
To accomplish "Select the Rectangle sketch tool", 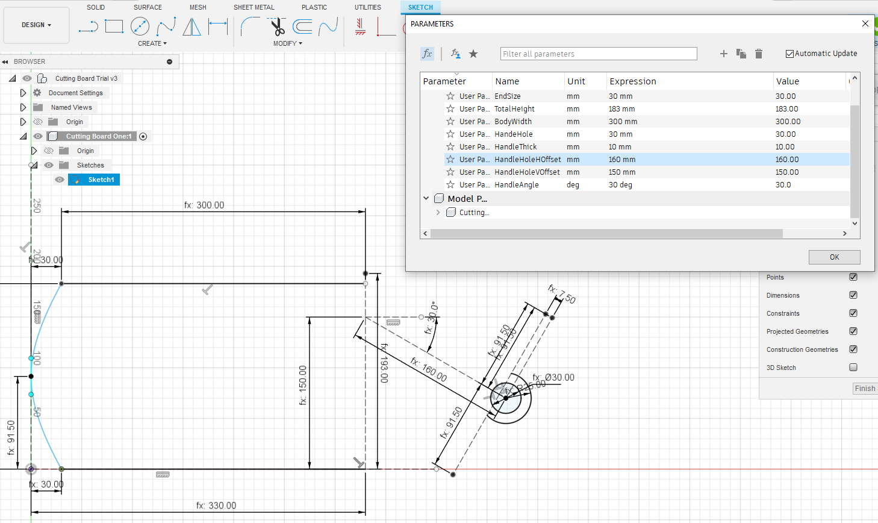I will coord(114,26).
